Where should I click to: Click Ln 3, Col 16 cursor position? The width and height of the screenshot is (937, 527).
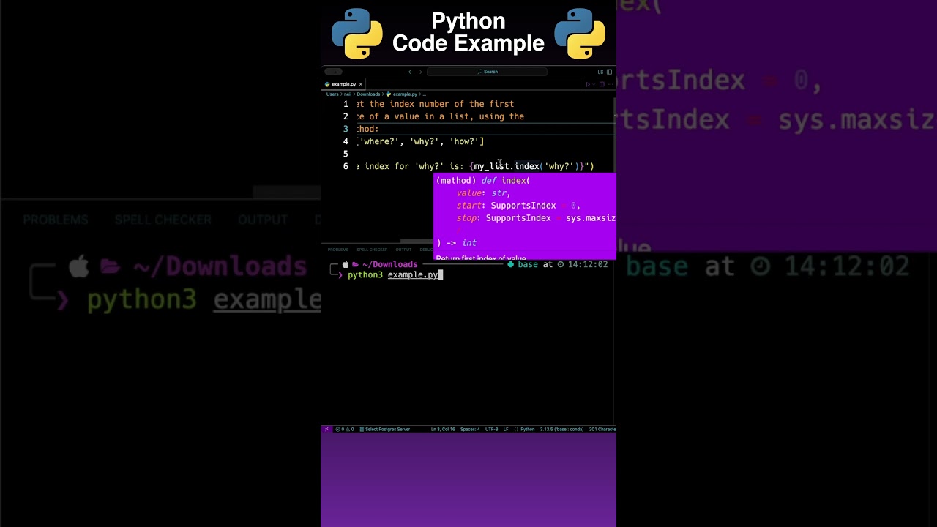443,429
